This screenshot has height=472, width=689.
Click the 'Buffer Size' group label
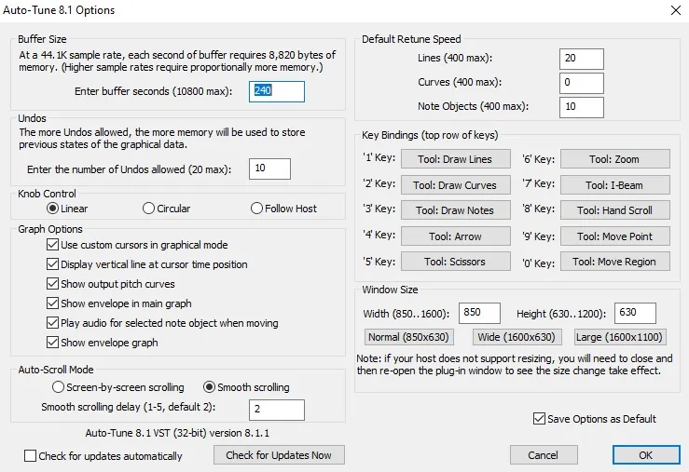[42, 39]
